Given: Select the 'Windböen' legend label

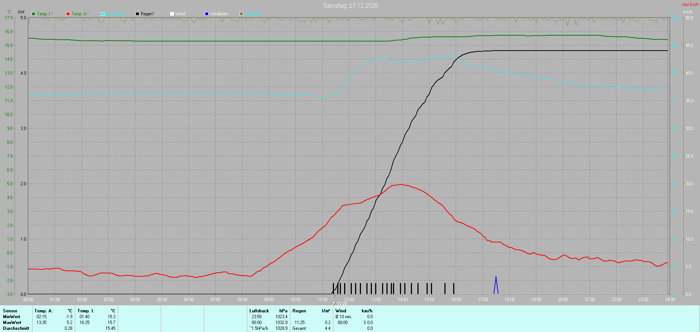Looking at the screenshot, I should coord(219,14).
